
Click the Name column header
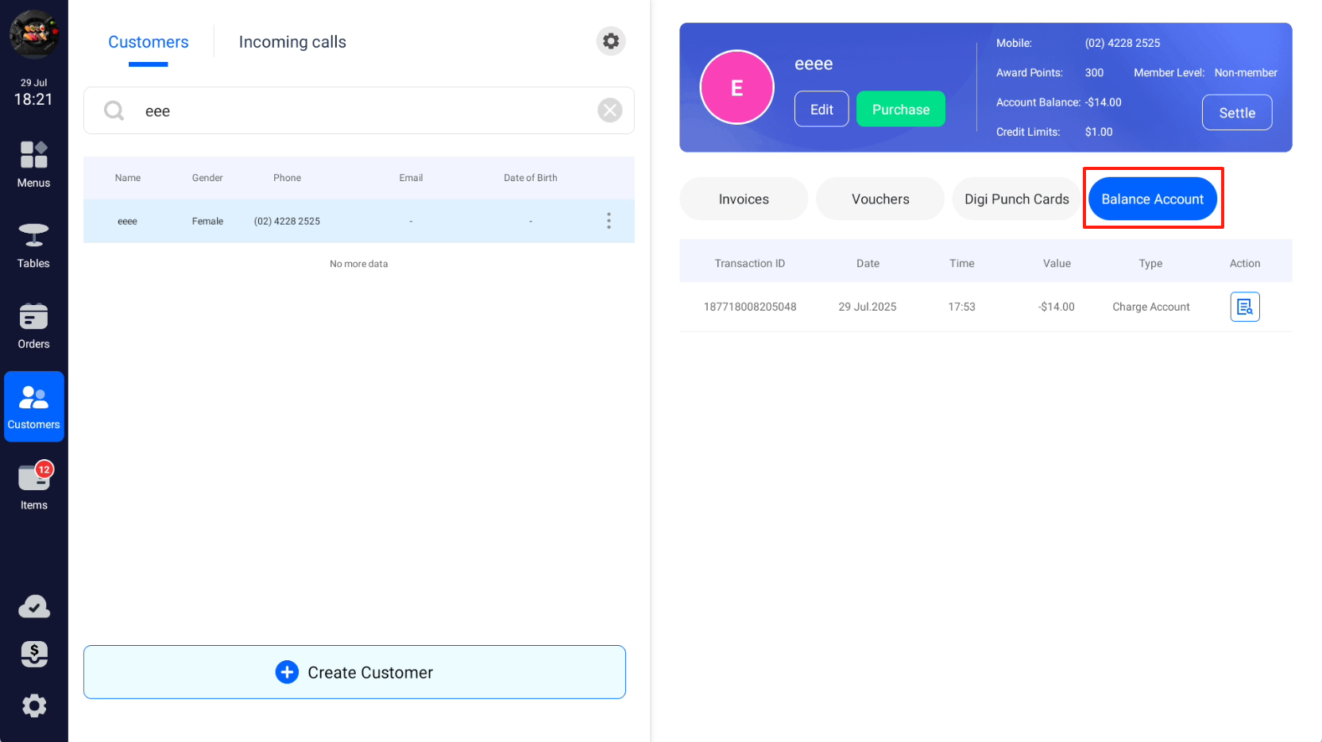(127, 178)
